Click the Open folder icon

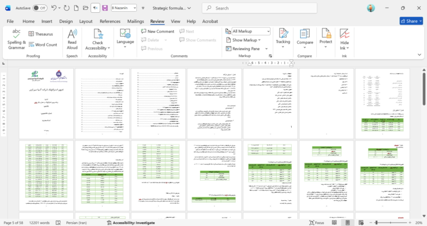click(86, 8)
